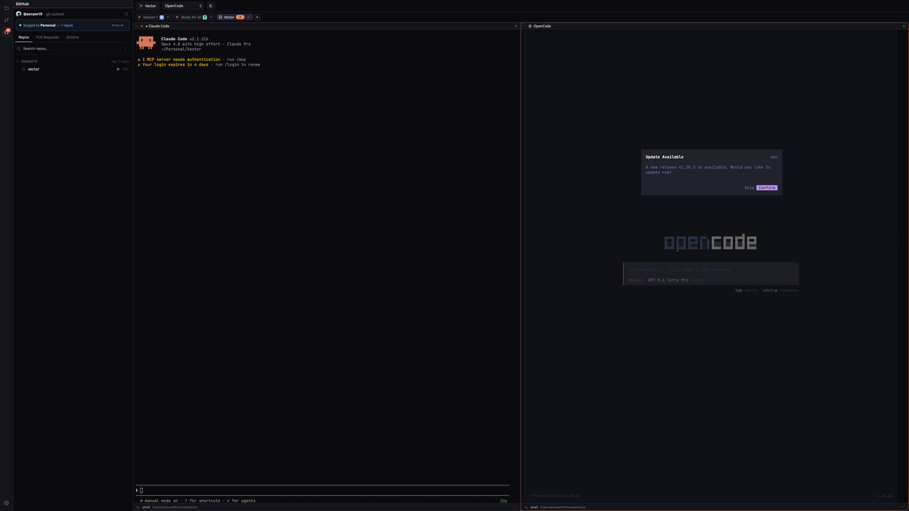Select the circle next to vector repo

tap(23, 69)
